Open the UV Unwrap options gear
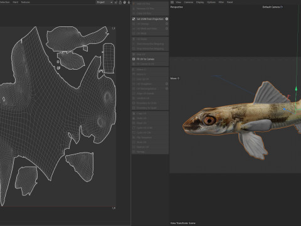The width and height of the screenshot is (301, 226). 167,24
